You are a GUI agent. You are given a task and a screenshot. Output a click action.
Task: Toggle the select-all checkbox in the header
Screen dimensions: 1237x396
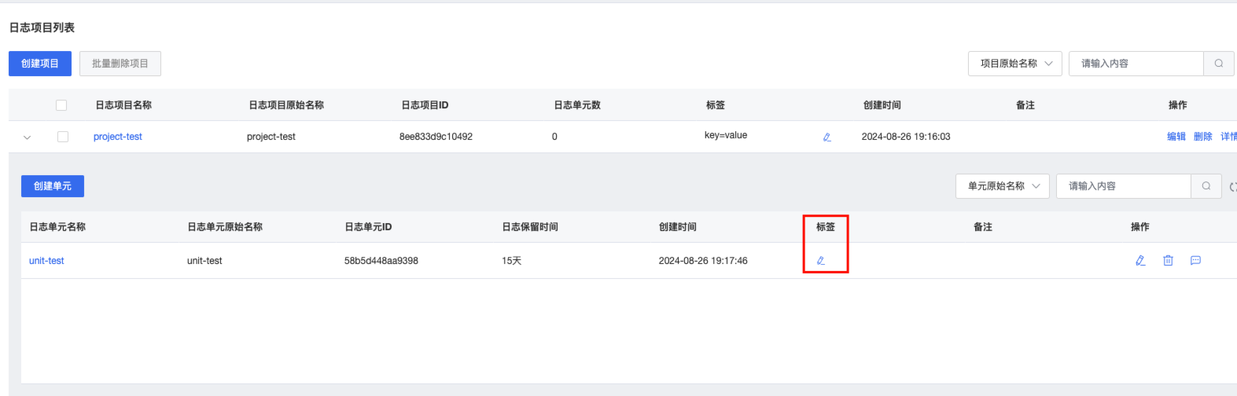pos(61,105)
